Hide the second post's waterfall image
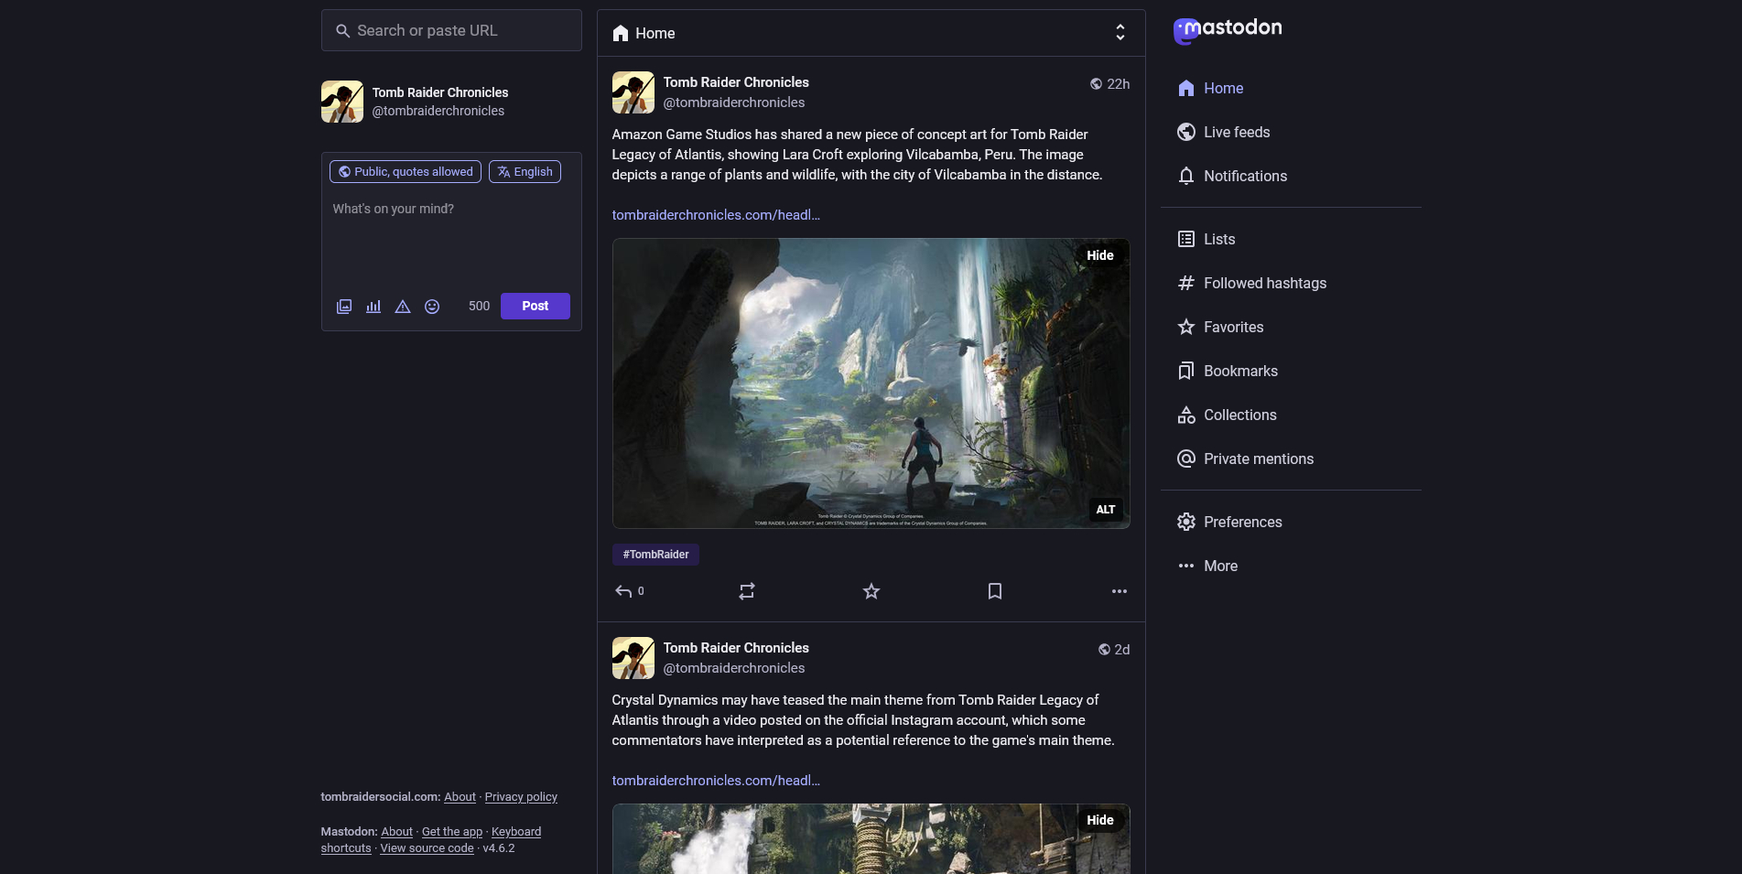1742x874 pixels. 1100,820
